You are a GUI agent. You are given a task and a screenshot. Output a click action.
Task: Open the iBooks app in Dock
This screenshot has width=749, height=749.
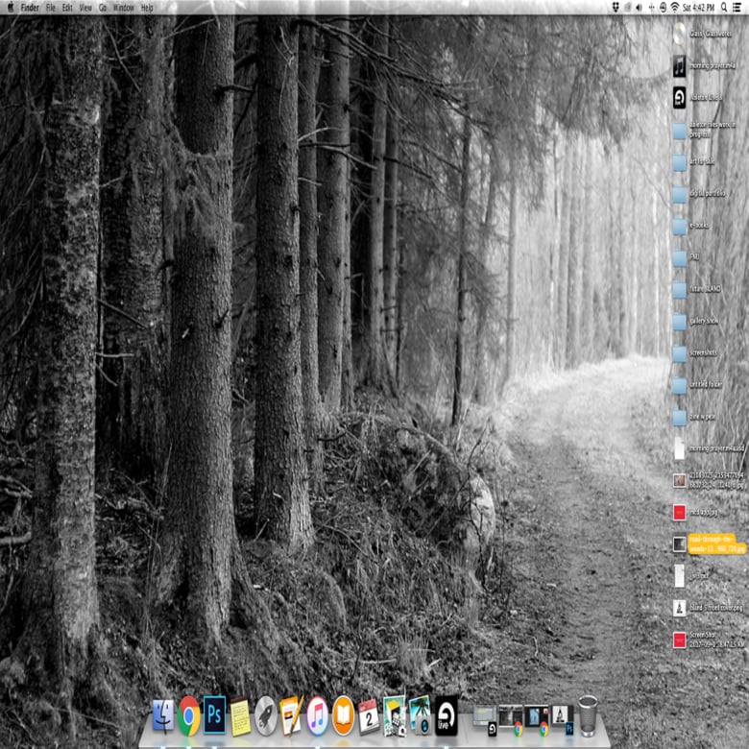click(343, 716)
